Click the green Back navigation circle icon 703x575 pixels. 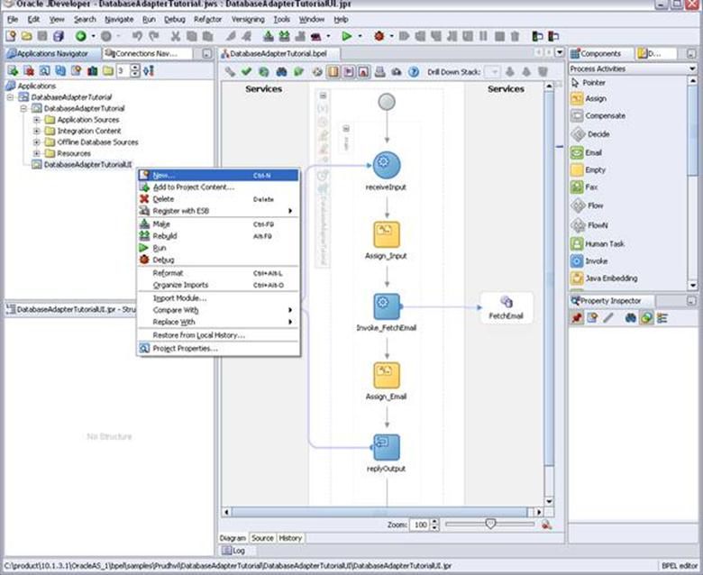81,36
